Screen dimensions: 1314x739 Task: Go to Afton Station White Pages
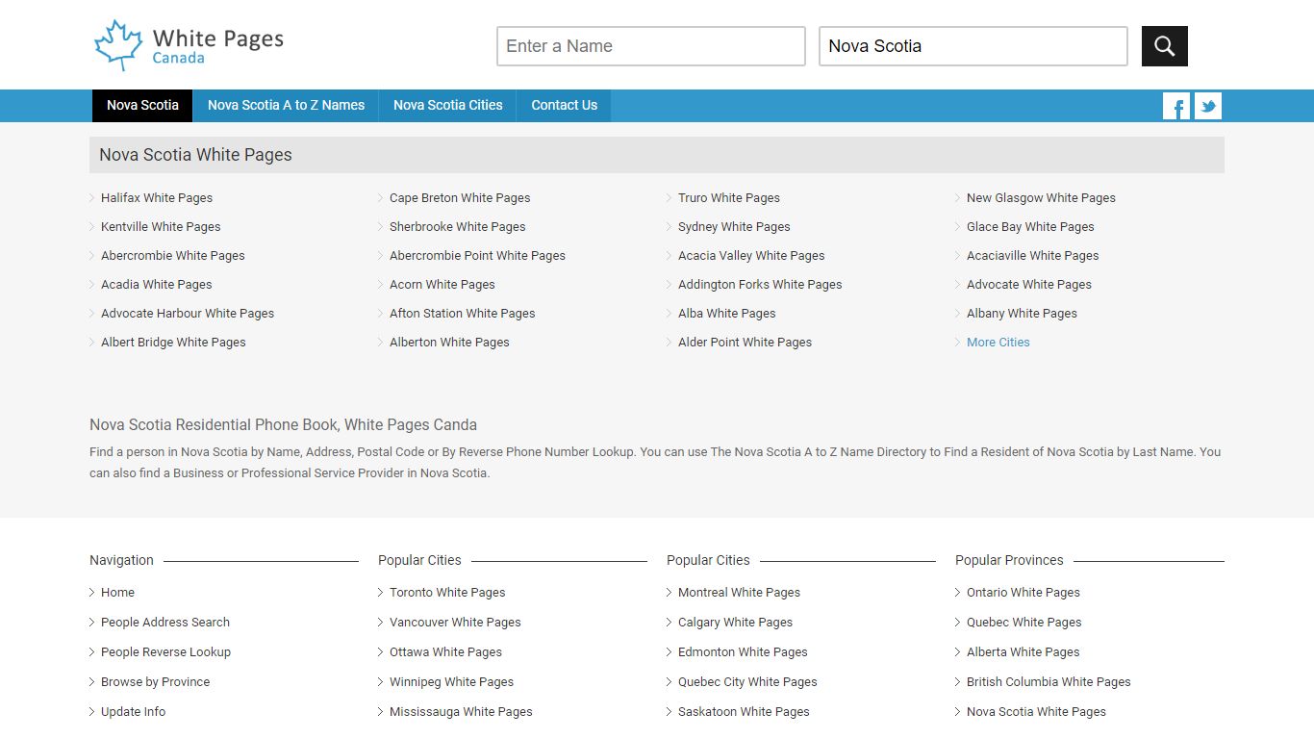(x=463, y=314)
